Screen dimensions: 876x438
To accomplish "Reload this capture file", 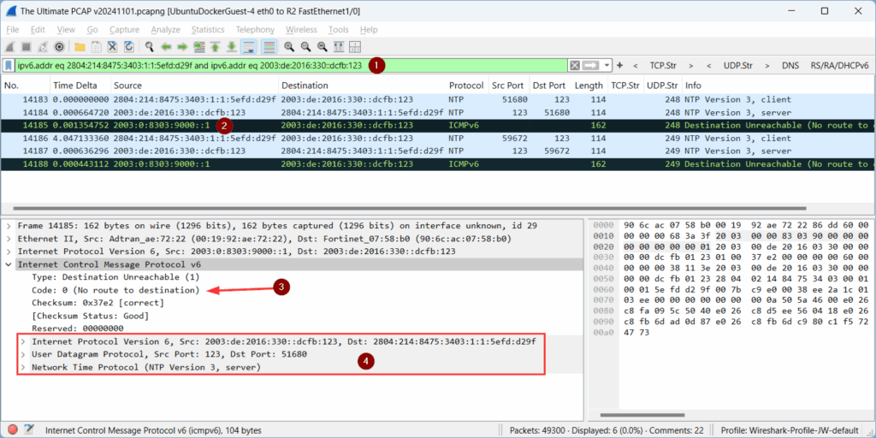I will (128, 46).
